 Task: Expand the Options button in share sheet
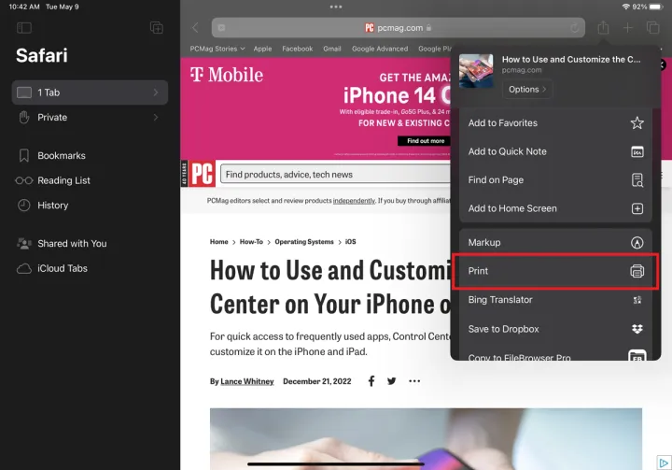tap(527, 90)
